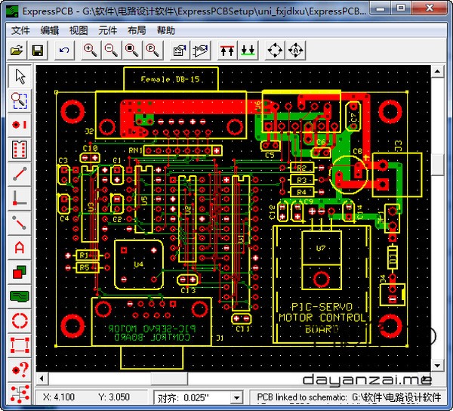This screenshot has width=453, height=411.
Task: Click the C11 capacitor label
Action: pos(243,329)
